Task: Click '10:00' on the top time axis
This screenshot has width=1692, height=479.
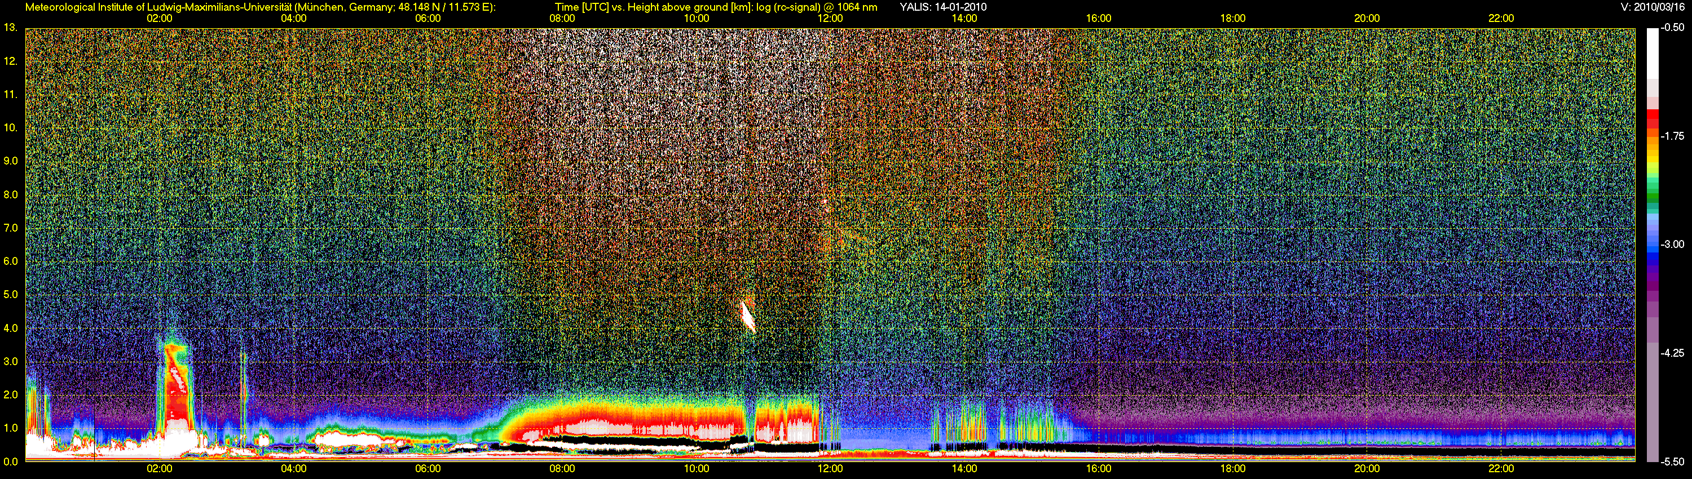Action: tap(696, 19)
